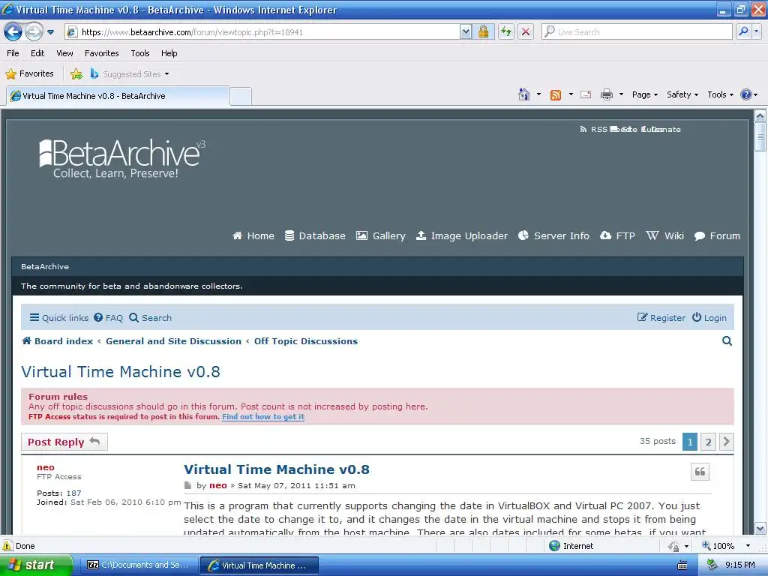Click the Post Reply button
The image size is (768, 576).
[x=64, y=442]
